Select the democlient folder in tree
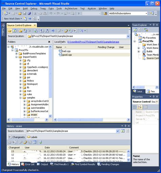Screen dimensions: 161x173 tap(32, 70)
